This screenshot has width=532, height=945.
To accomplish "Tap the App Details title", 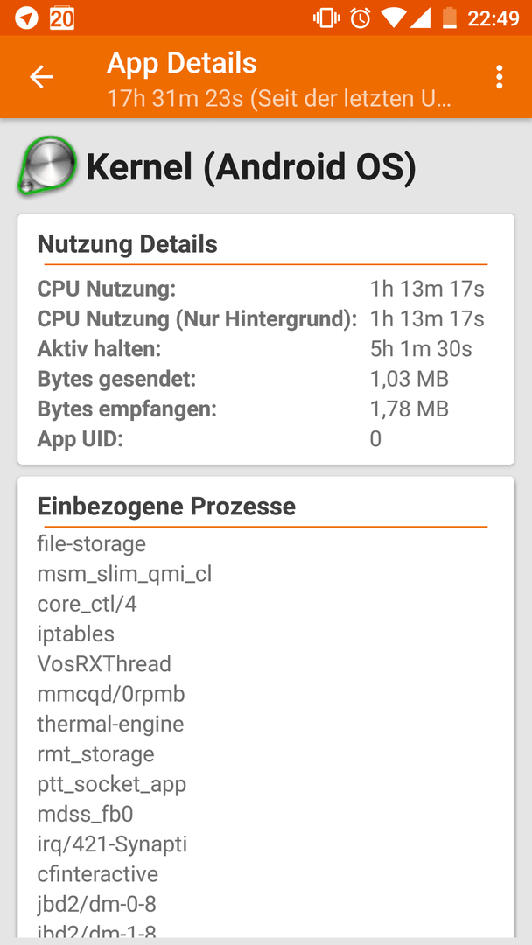I will [x=181, y=63].
